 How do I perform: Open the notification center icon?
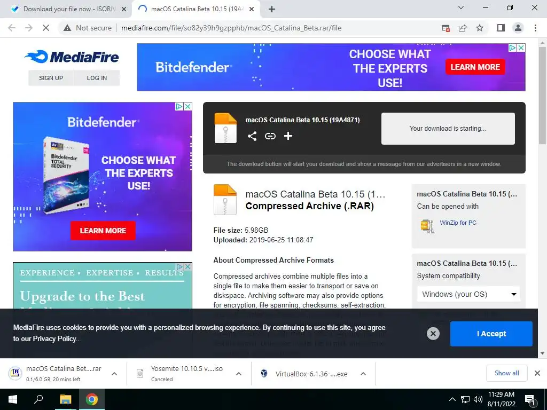pyautogui.click(x=530, y=400)
